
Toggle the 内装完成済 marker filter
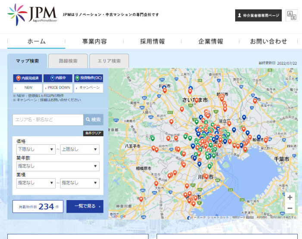tap(28, 78)
